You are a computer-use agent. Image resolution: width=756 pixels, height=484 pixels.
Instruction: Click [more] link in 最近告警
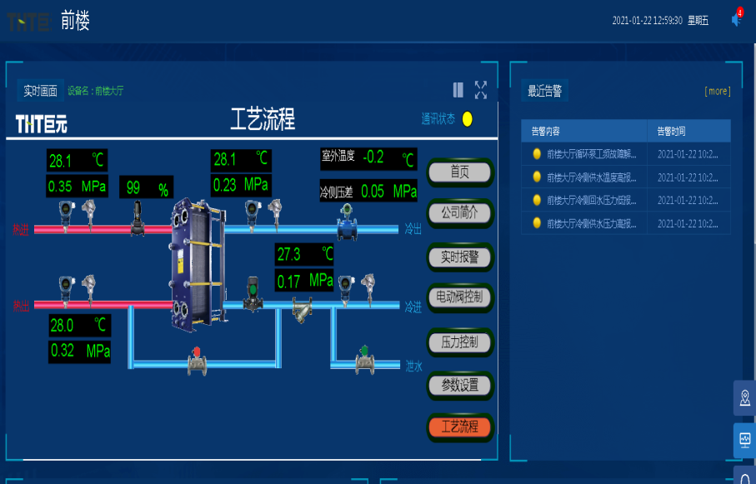[717, 91]
